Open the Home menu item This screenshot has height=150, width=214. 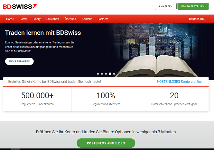(x=10, y=19)
